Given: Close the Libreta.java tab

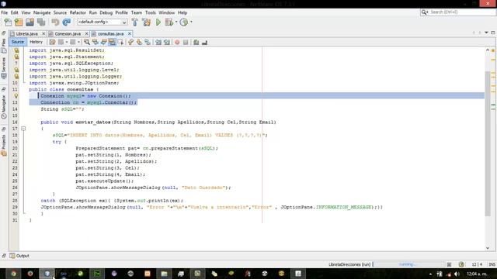Looking at the screenshot, I should (43, 34).
